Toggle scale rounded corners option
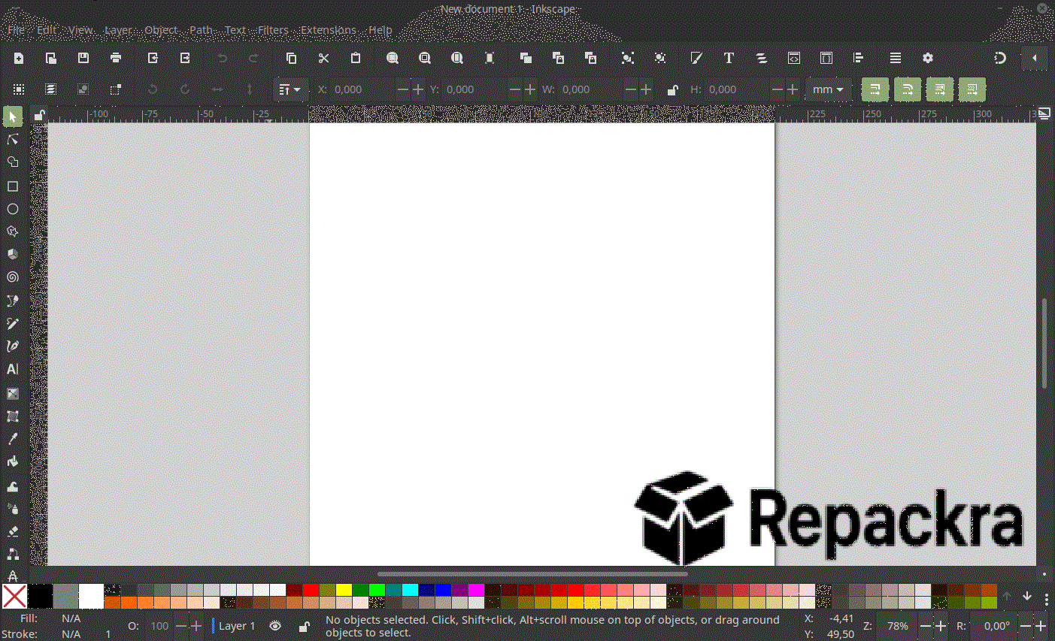The width and height of the screenshot is (1055, 641). (908, 89)
